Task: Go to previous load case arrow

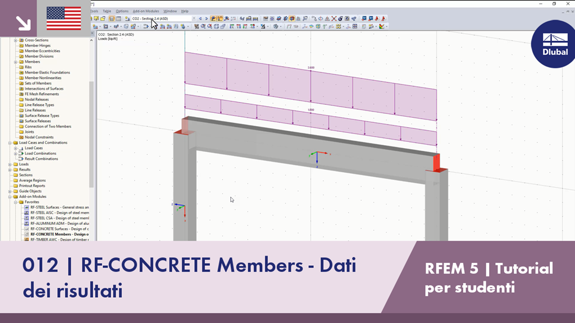Action: tap(200, 19)
